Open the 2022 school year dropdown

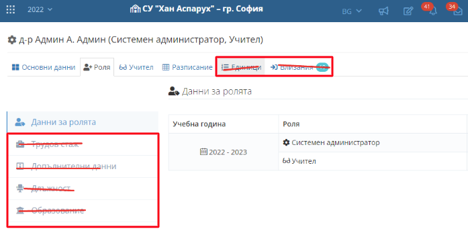click(x=40, y=9)
